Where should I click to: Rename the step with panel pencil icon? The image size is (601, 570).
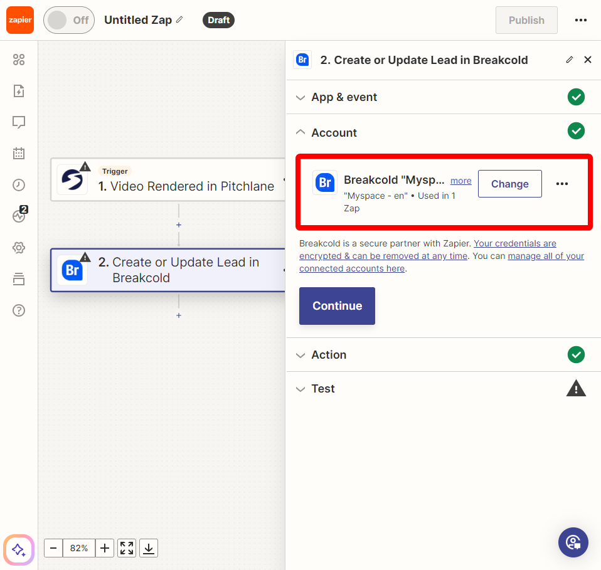(570, 60)
